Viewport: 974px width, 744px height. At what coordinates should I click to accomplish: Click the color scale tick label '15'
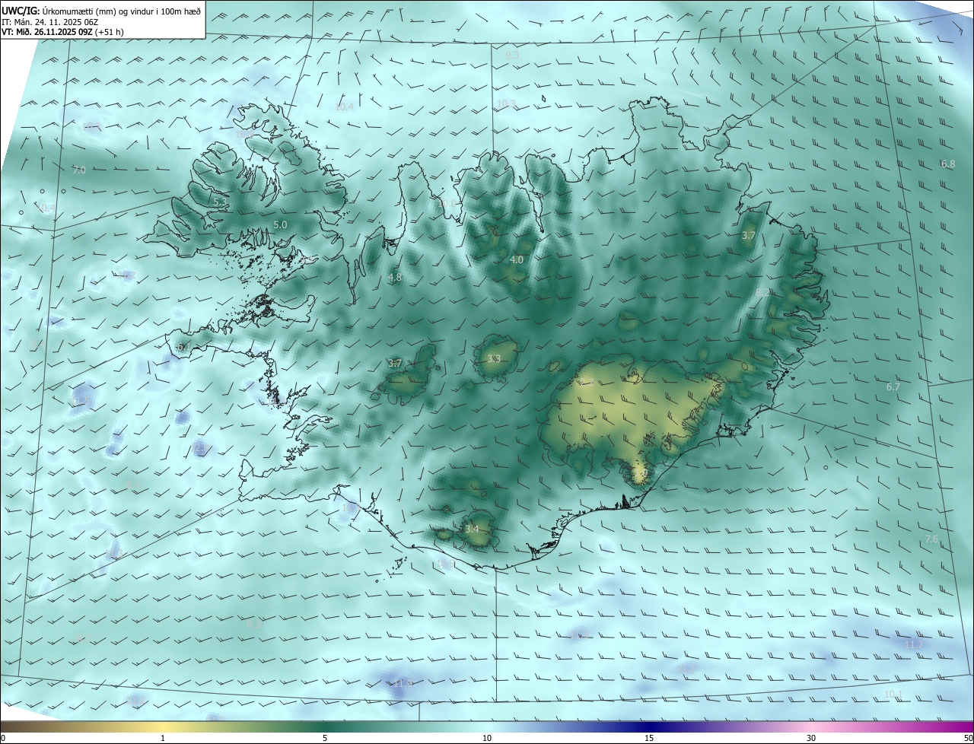(x=649, y=739)
